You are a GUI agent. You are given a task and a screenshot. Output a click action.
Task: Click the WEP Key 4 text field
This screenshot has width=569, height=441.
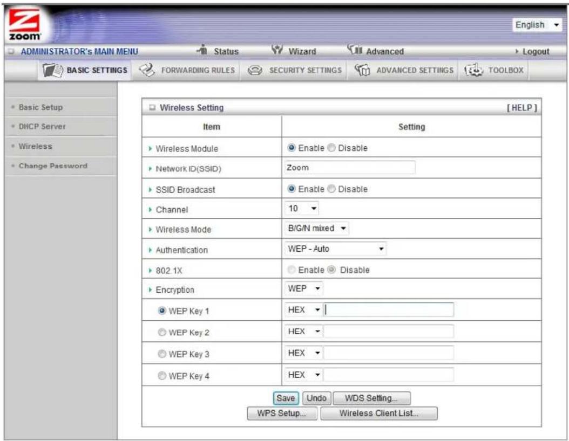pyautogui.click(x=388, y=375)
